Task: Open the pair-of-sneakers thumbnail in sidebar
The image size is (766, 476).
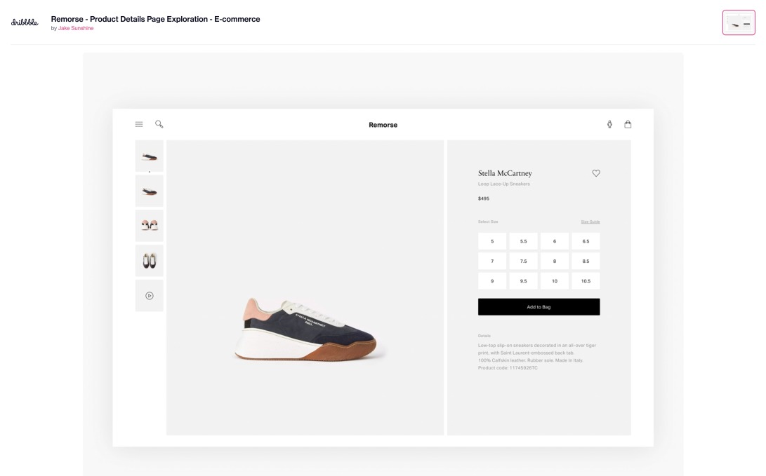Action: pyautogui.click(x=148, y=225)
